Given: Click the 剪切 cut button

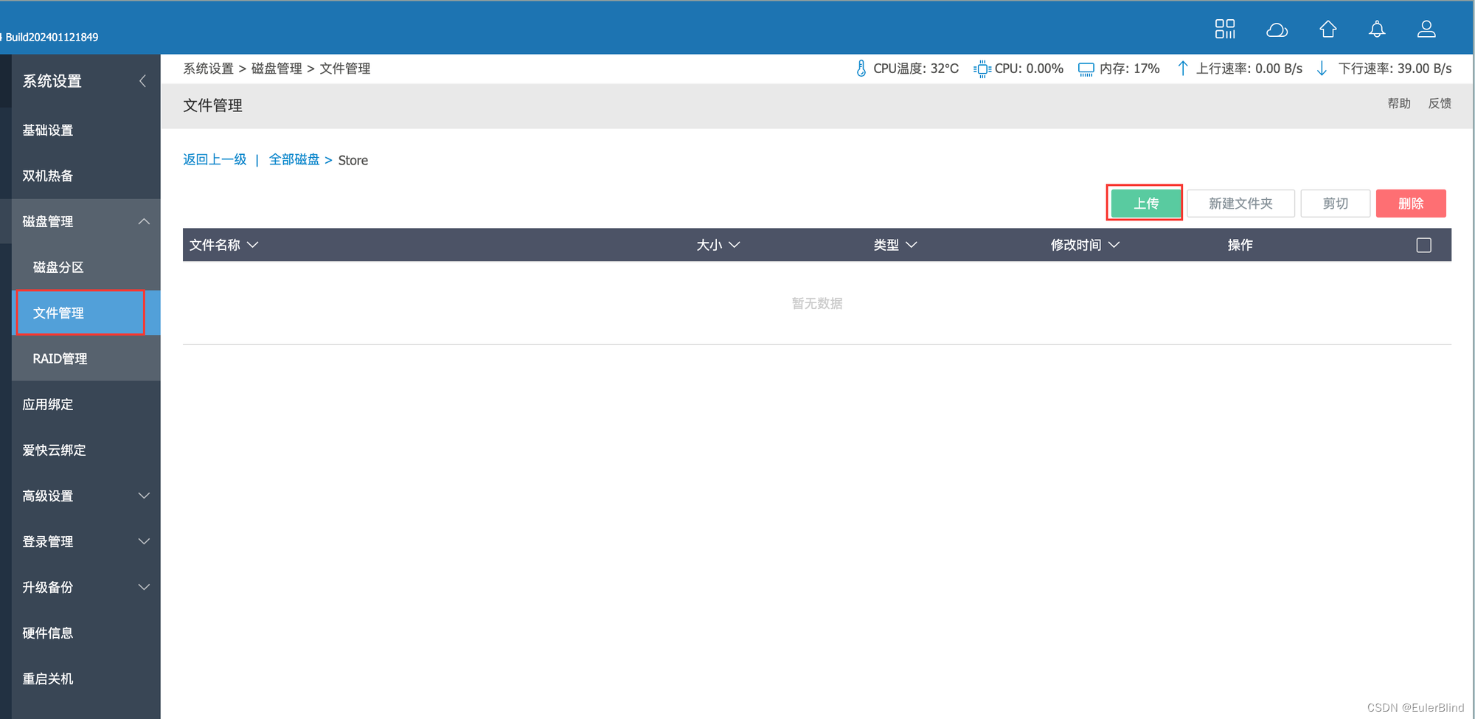Looking at the screenshot, I should coord(1335,204).
